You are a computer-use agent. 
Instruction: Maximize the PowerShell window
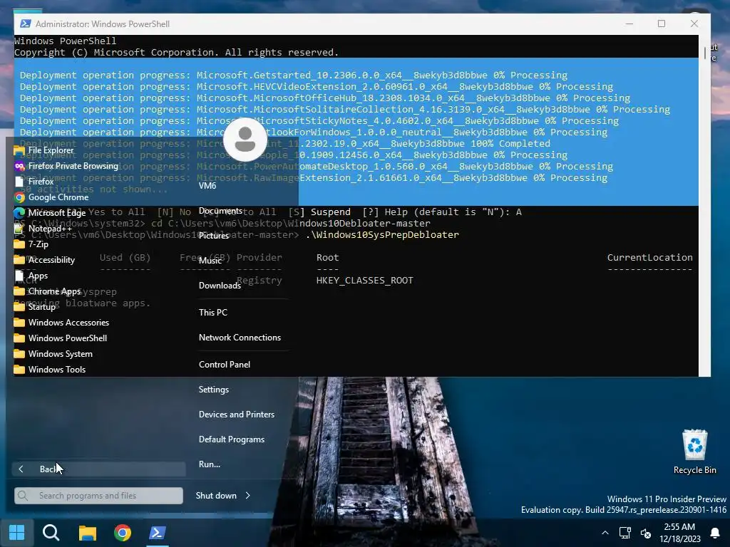[661, 24]
